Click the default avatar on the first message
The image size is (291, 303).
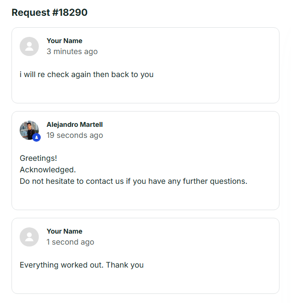point(29,46)
